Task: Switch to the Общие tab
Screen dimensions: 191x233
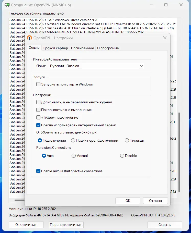Action: (x=34, y=48)
